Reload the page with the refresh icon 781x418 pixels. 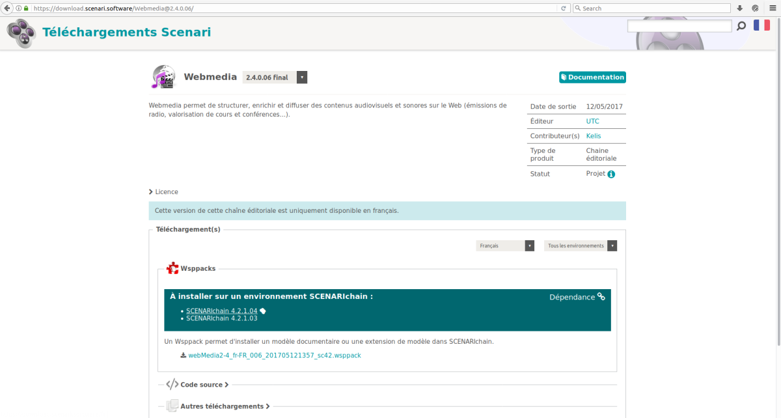point(563,8)
